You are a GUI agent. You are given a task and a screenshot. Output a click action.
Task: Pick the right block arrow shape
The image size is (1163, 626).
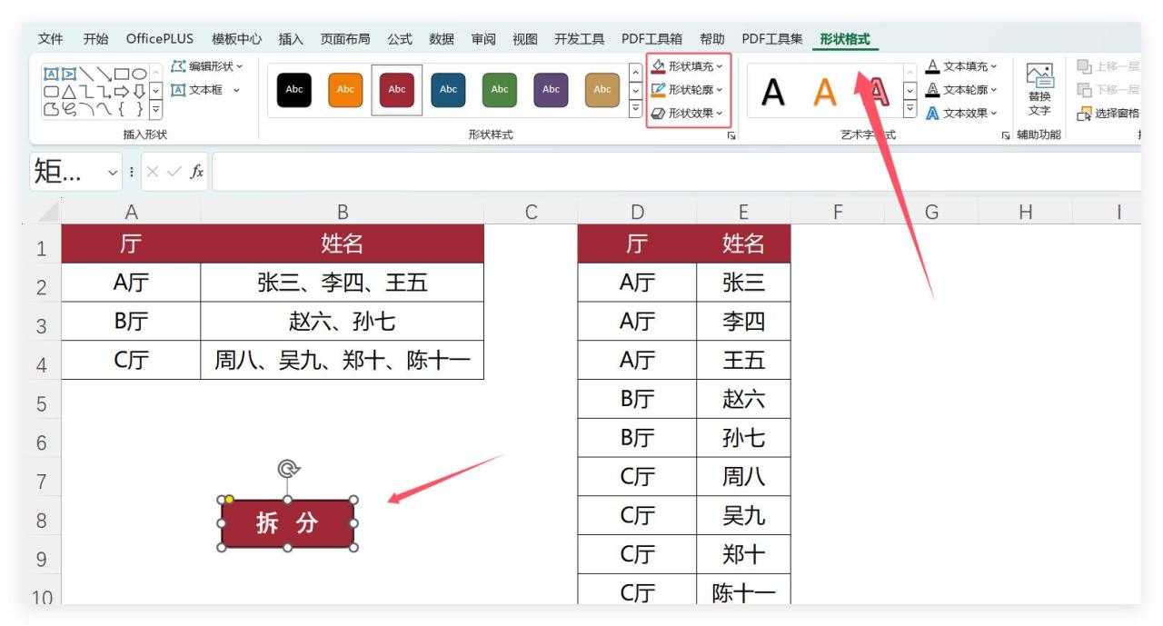pos(122,91)
